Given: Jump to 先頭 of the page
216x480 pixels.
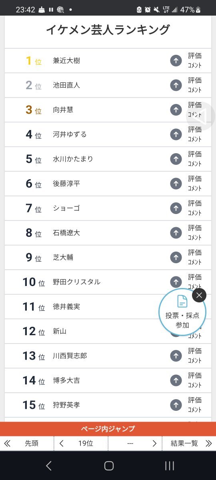Looking at the screenshot, I should (x=27, y=443).
